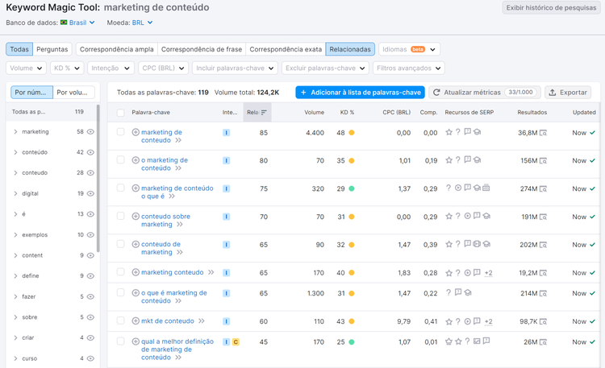Viewport: 605px width, 368px height.
Task: Click Commercial 'C' intent badge
Action: (x=236, y=341)
